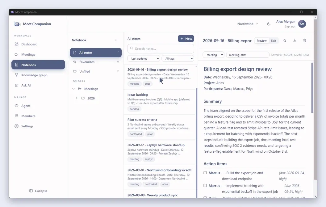Click the backlog tag on Ideas backlog
Viewport: 326px width, 207px height.
point(134,109)
